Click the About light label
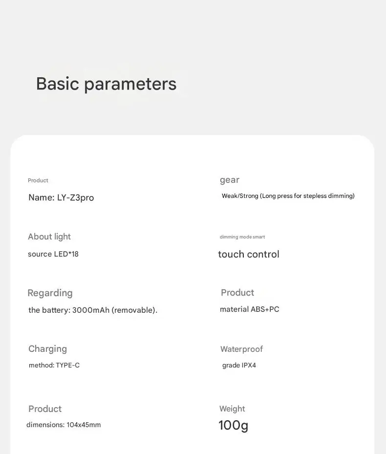The width and height of the screenshot is (386, 454). (x=49, y=237)
